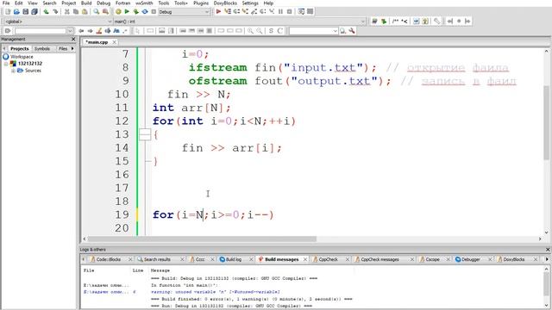Collapse the 132132132 project tree node
The width and height of the screenshot is (552, 310).
point(6,64)
